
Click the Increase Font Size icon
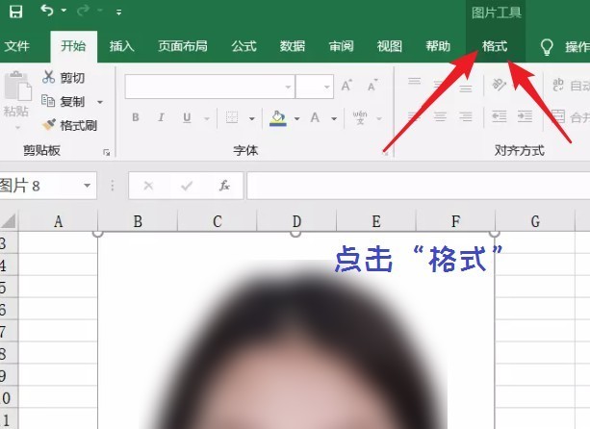click(346, 86)
